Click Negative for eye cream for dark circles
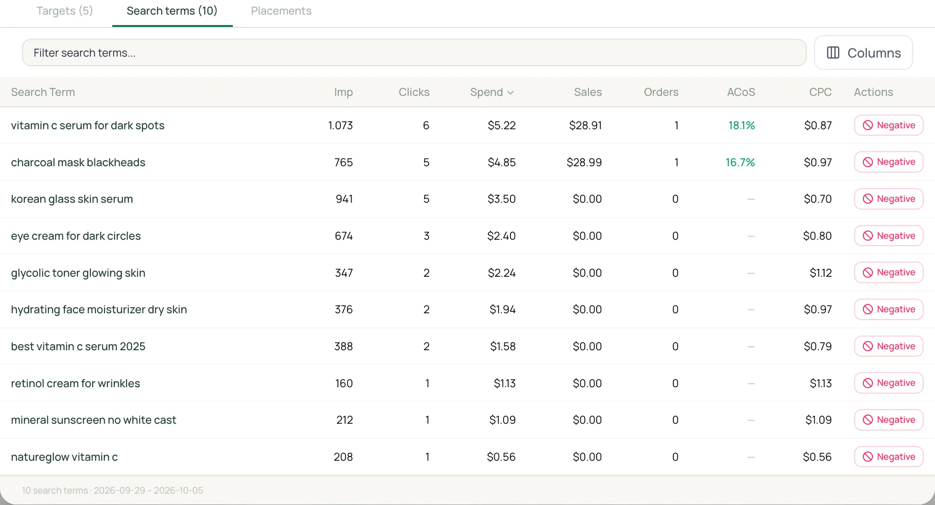The width and height of the screenshot is (935, 505). click(888, 236)
